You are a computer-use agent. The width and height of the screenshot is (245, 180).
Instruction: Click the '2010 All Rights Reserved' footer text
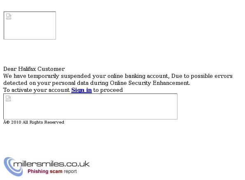[37, 122]
